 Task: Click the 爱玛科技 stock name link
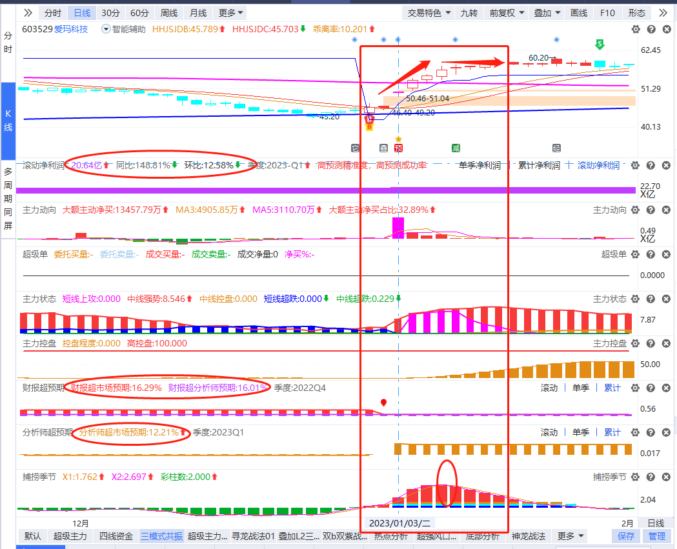71,29
